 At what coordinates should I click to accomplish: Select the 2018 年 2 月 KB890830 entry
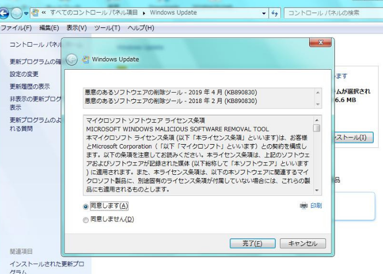(171, 101)
